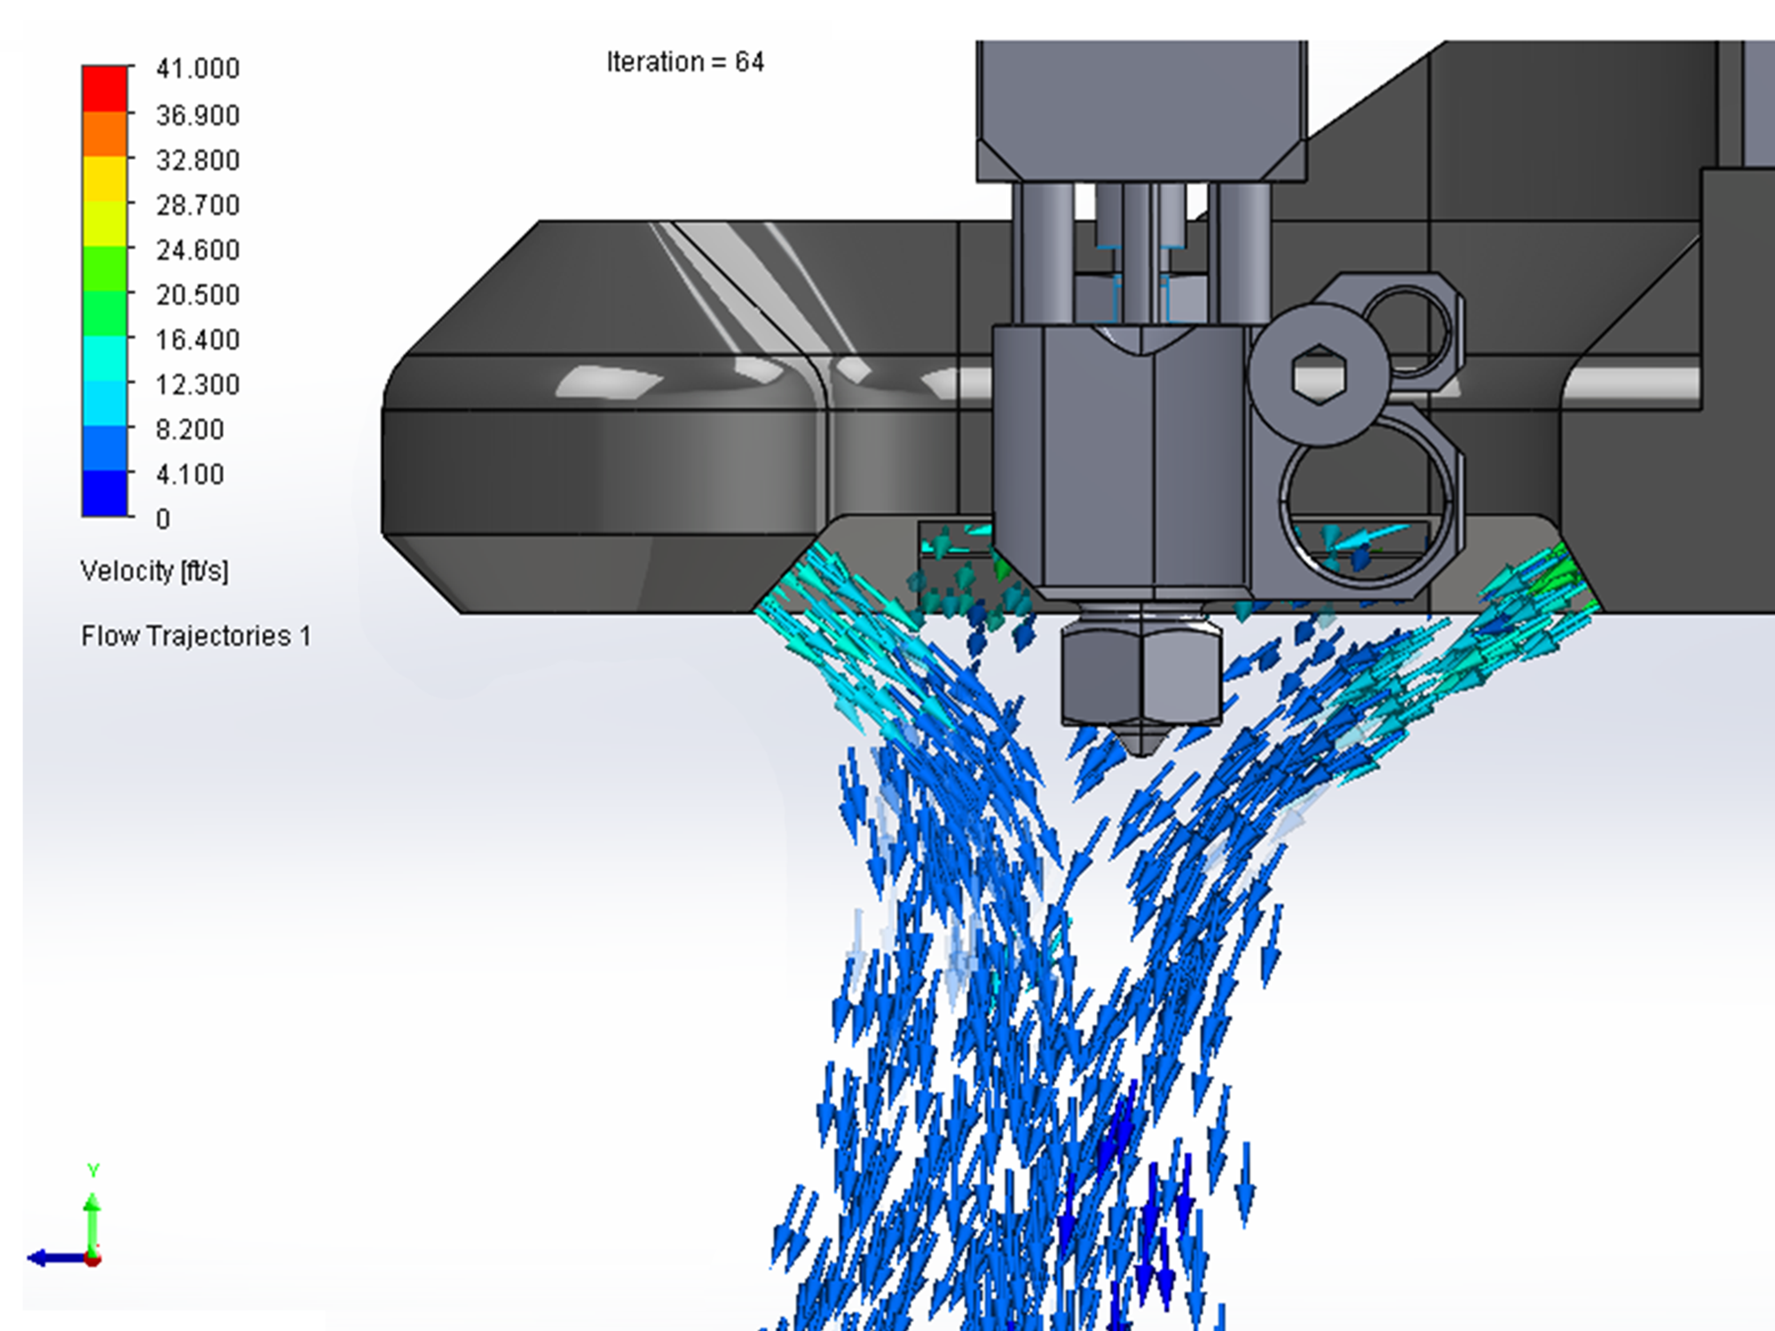The image size is (1775, 1331).
Task: Click the red segment of velocity legend
Action: tap(105, 88)
